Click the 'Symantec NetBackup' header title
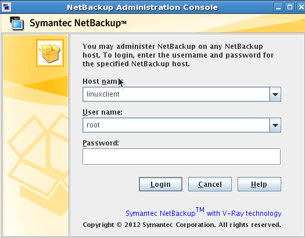305x238 pixels. [78, 23]
